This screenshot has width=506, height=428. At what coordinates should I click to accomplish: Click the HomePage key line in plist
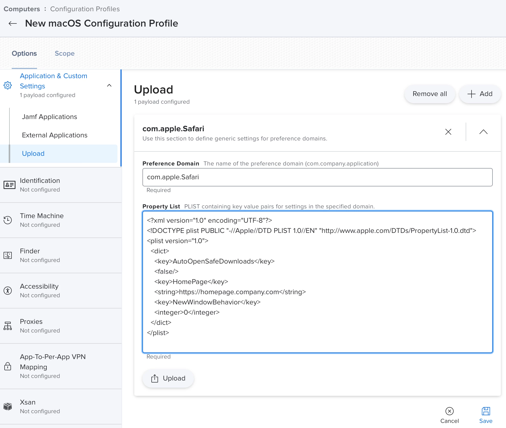click(191, 282)
